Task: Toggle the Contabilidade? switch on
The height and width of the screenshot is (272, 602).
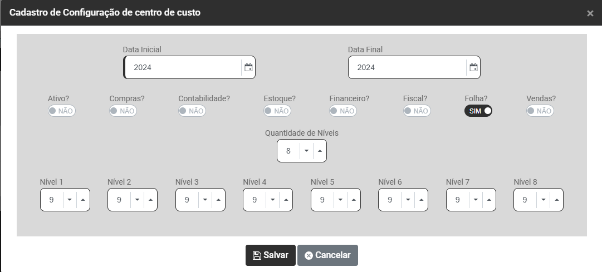Action: click(192, 111)
